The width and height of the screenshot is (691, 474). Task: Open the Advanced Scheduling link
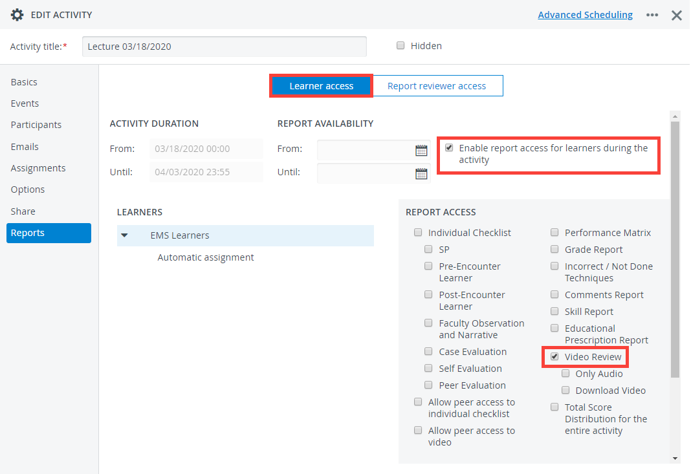click(x=585, y=15)
